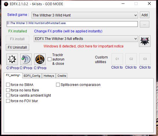Check force no SMAA

tap(8, 84)
